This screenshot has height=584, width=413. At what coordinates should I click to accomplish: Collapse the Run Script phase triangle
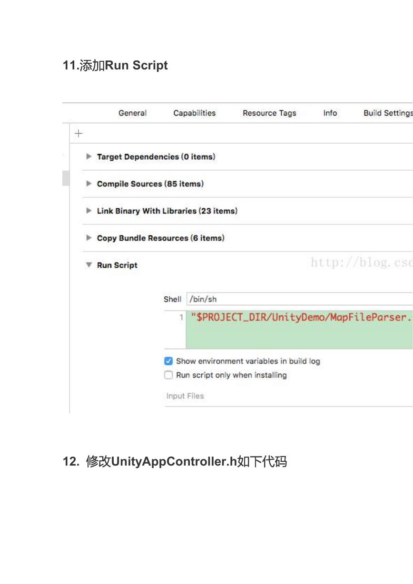click(88, 265)
